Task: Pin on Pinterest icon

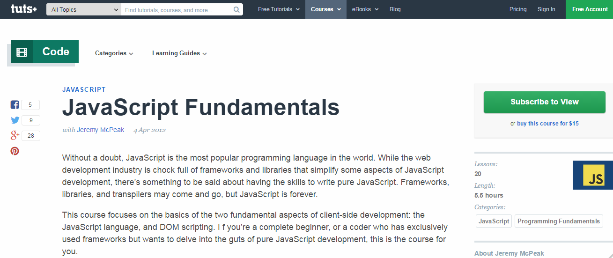Action: coord(15,151)
